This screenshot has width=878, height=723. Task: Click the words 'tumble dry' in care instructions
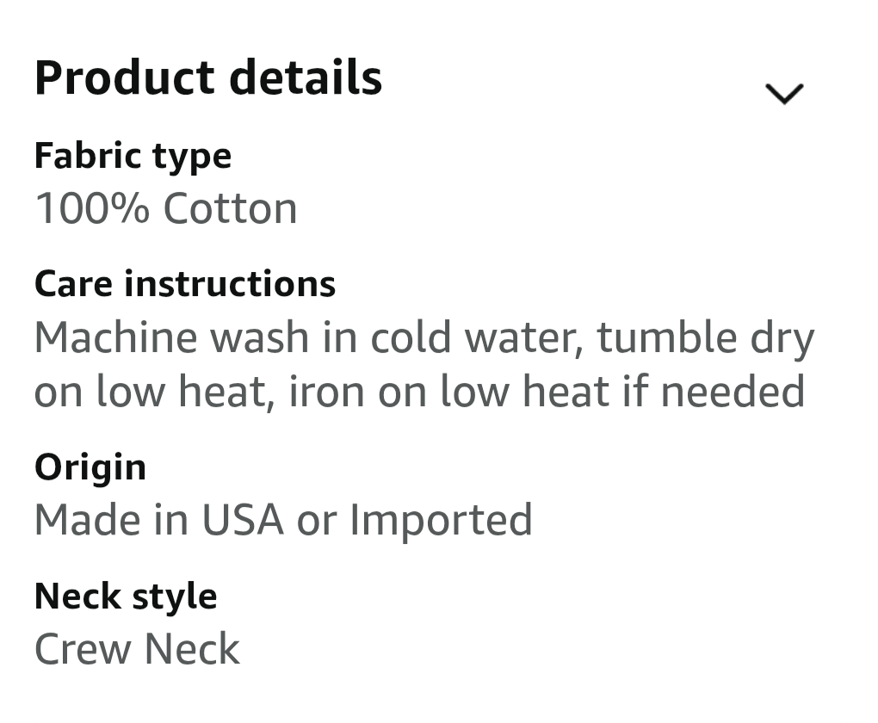click(x=706, y=337)
